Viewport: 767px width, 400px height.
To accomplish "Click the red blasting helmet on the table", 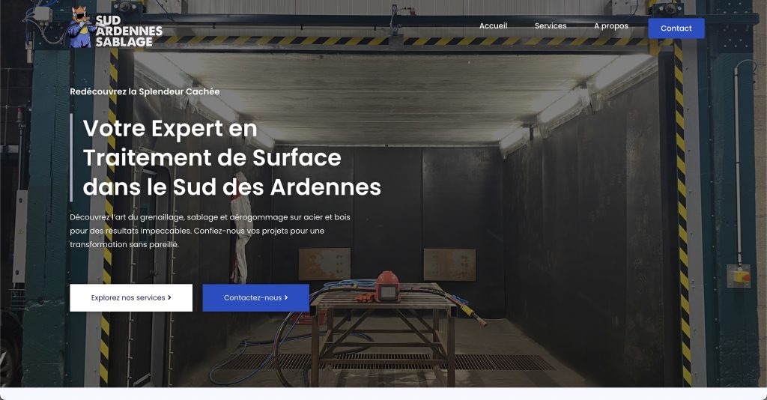I will 387,287.
